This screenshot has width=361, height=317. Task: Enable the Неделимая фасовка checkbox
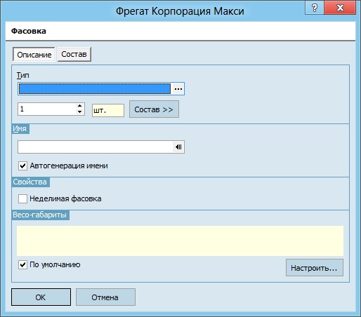click(x=22, y=198)
